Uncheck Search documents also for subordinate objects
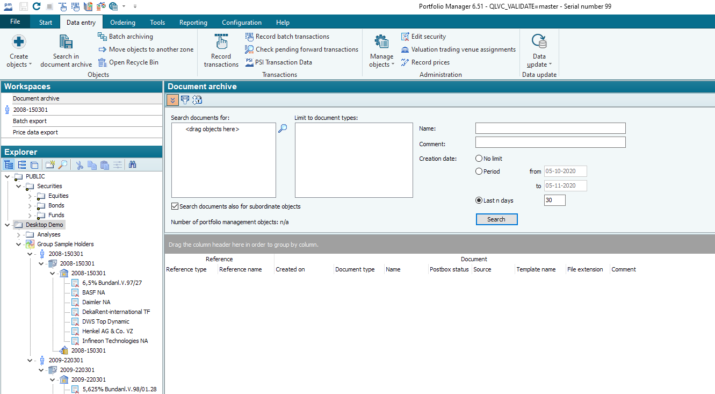This screenshot has height=394, width=715. point(175,206)
